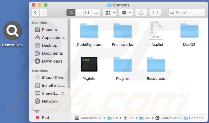Image resolution: width=209 pixels, height=123 pixels.
Task: Open Applications in the sidebar
Action: [49, 37]
